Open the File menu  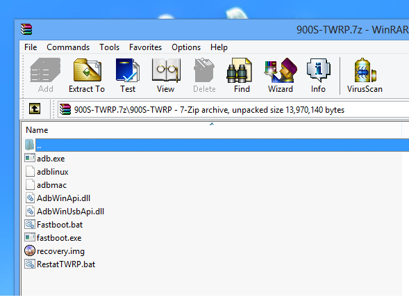coord(31,47)
